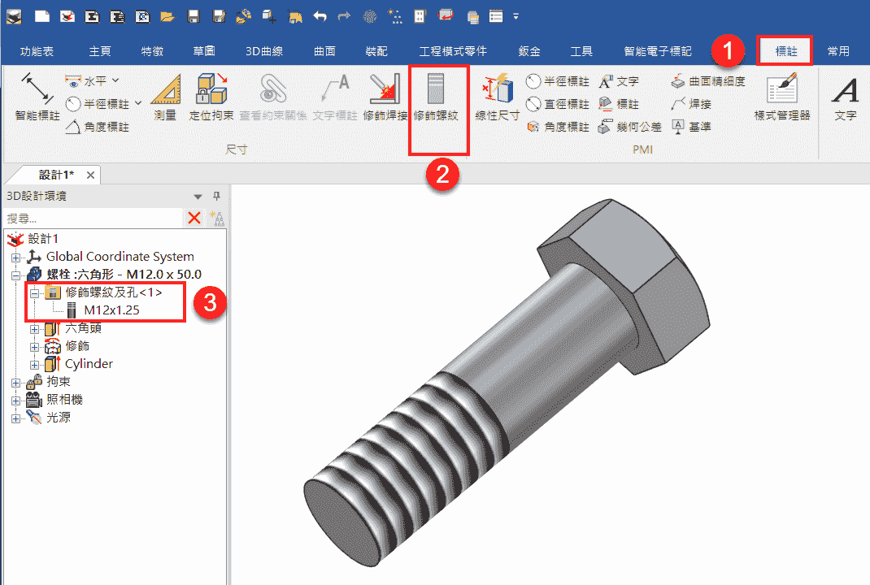870x585 pixels.
Task: Click the 基準 datum tool
Action: [x=691, y=127]
